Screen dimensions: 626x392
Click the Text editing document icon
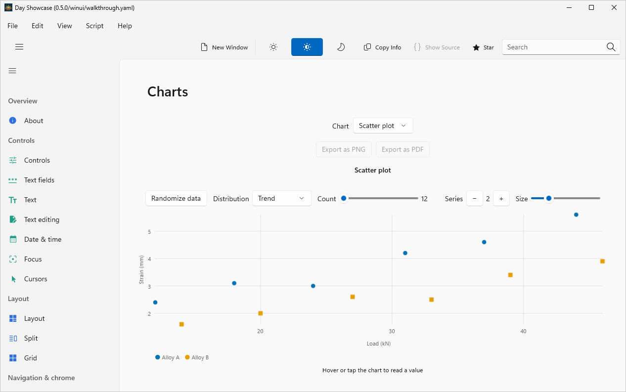pos(13,219)
